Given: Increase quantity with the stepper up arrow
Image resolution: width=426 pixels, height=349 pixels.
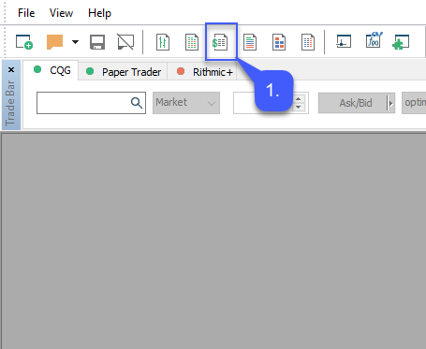Looking at the screenshot, I should (299, 99).
